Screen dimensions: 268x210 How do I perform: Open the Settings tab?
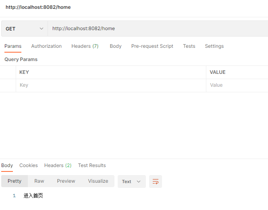point(214,46)
